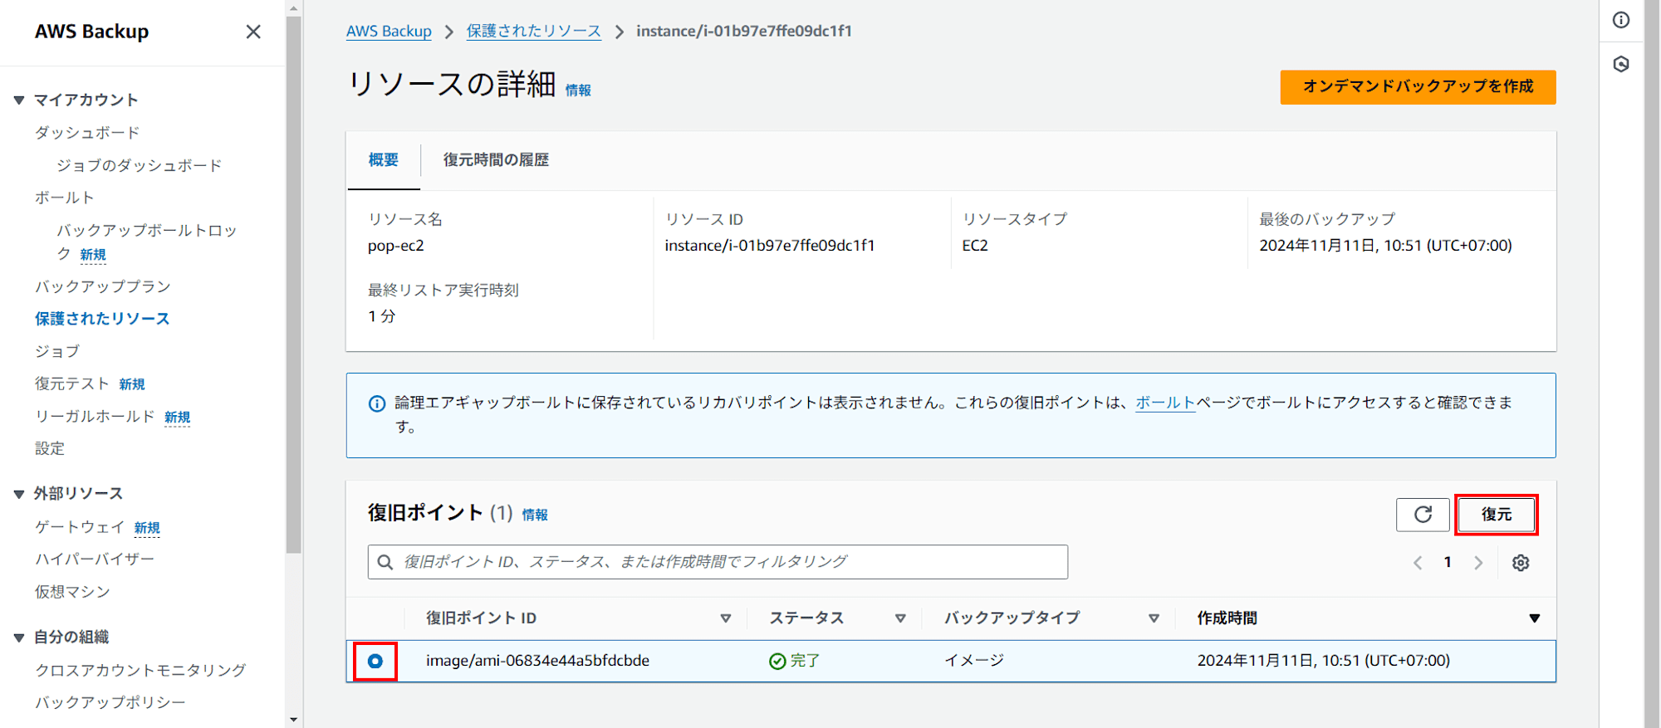Open 復元テスト in sidebar
This screenshot has height=728, width=1661.
click(72, 384)
